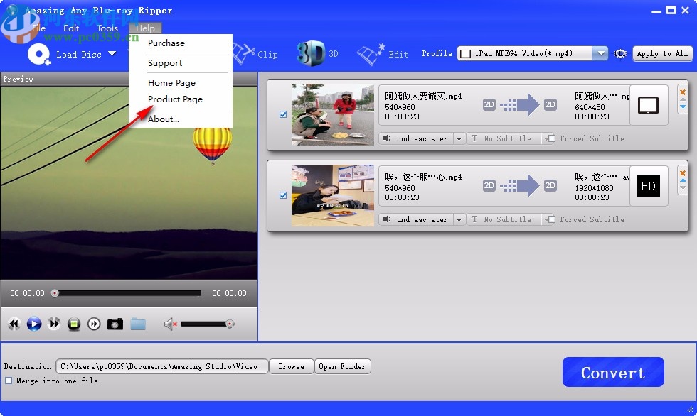Viewport: 697px width, 416px height.
Task: Browse for a destination folder
Action: [291, 366]
